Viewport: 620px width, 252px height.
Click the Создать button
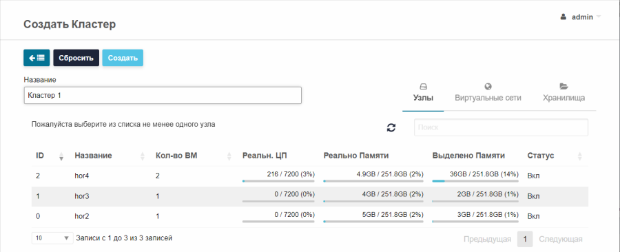123,58
